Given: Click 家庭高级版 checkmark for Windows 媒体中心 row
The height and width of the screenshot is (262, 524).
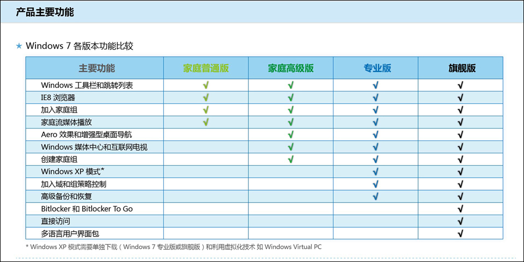Looking at the screenshot, I should 291,147.
